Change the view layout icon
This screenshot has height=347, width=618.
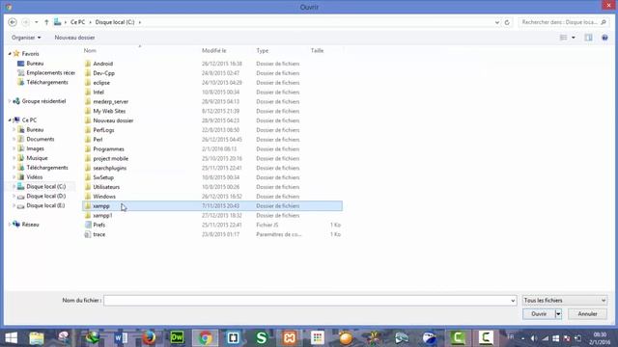click(564, 38)
